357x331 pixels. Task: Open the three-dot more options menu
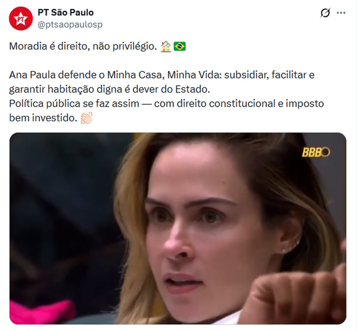341,13
